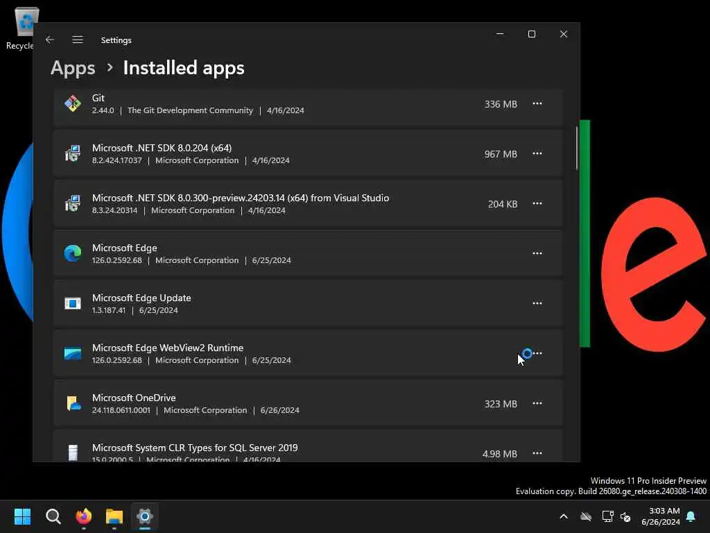The width and height of the screenshot is (710, 533).
Task: Click the SQL Server CLR Types icon
Action: coord(72,452)
